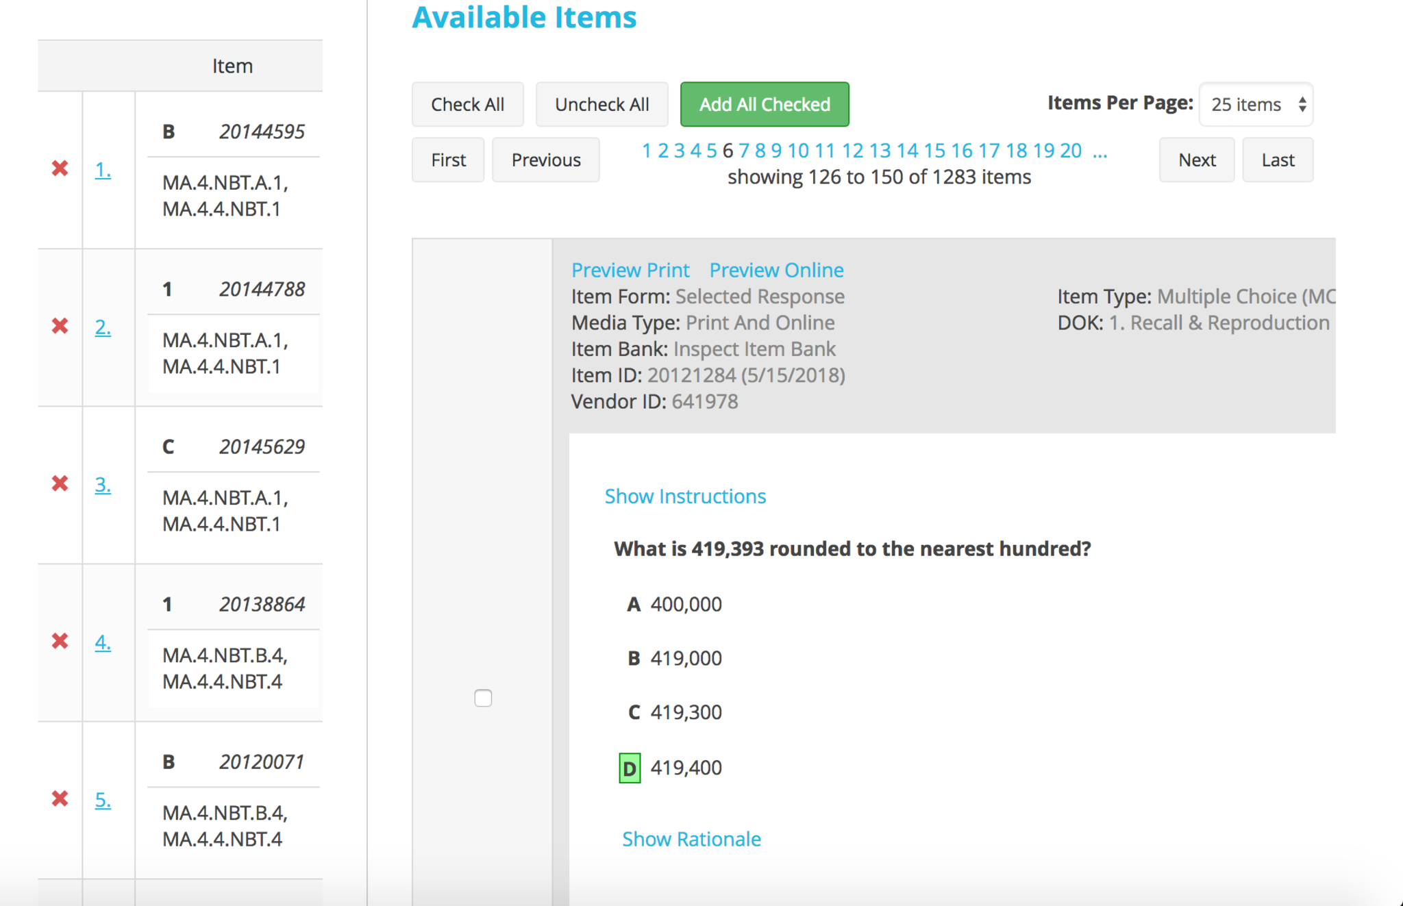Viewport: 1403px width, 906px height.
Task: Remove item 1 with red X
Action: tap(60, 168)
